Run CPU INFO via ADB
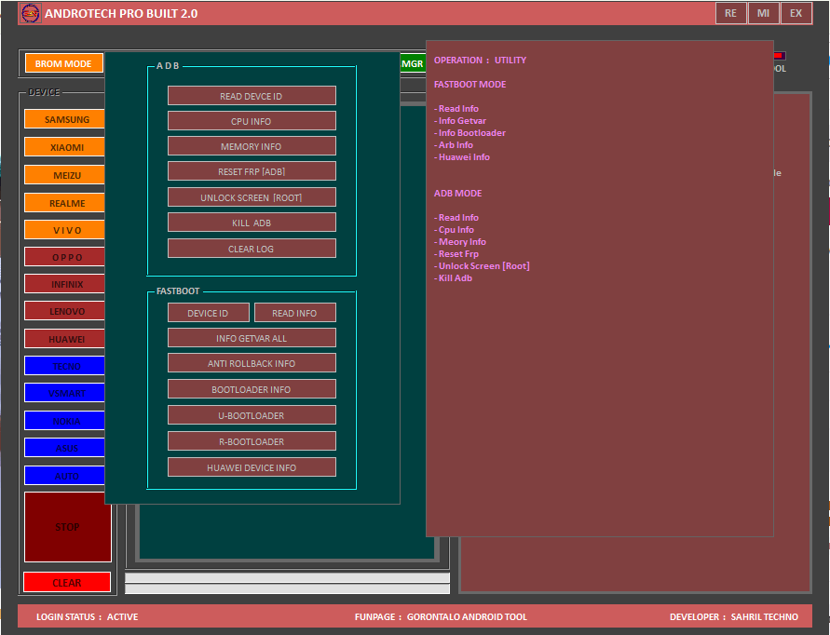This screenshot has width=830, height=635. 252,120
